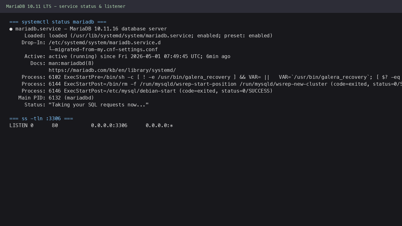Click the '=== ss -tln :3306 ===' header
Viewport: 402px width, 226px height.
tap(41, 119)
